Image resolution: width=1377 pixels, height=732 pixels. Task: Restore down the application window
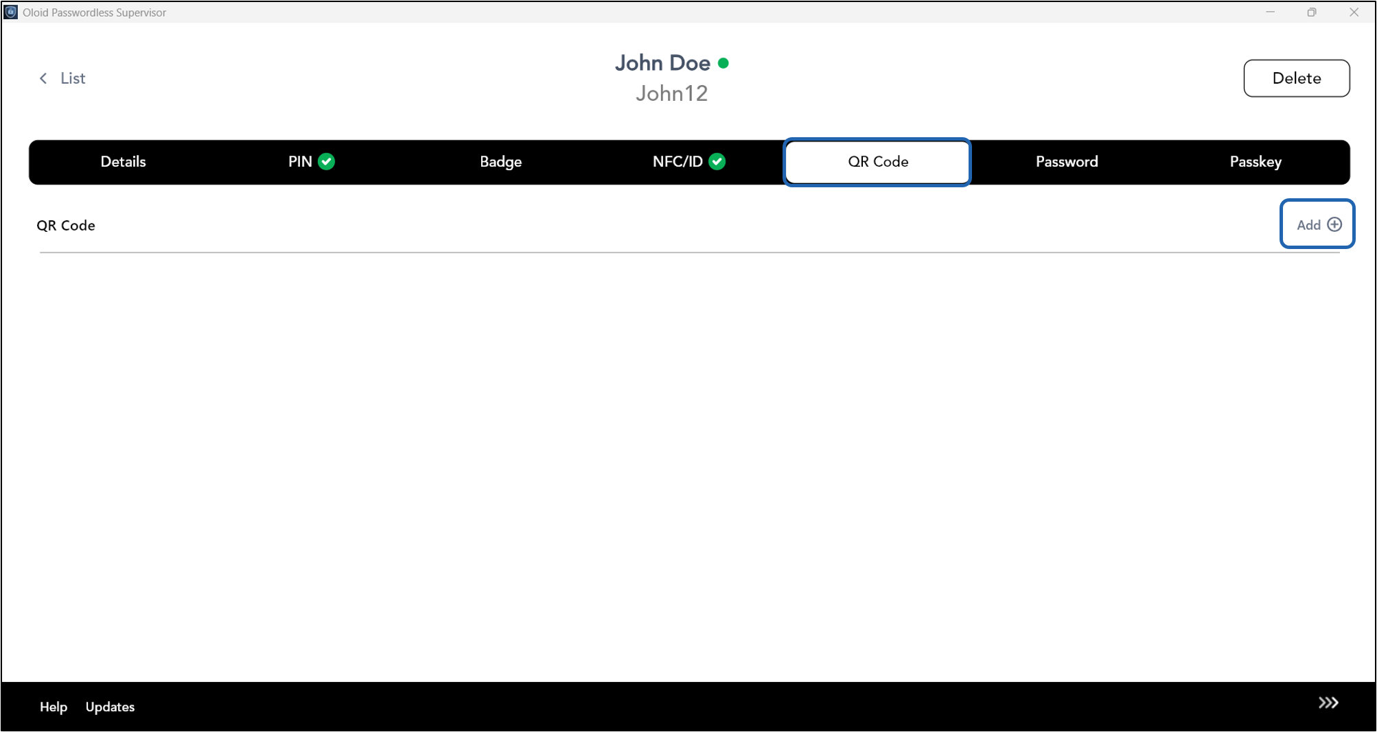point(1312,12)
